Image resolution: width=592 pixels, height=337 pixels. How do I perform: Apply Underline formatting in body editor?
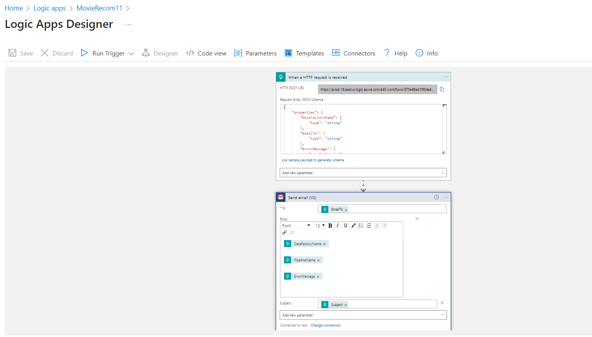(345, 225)
